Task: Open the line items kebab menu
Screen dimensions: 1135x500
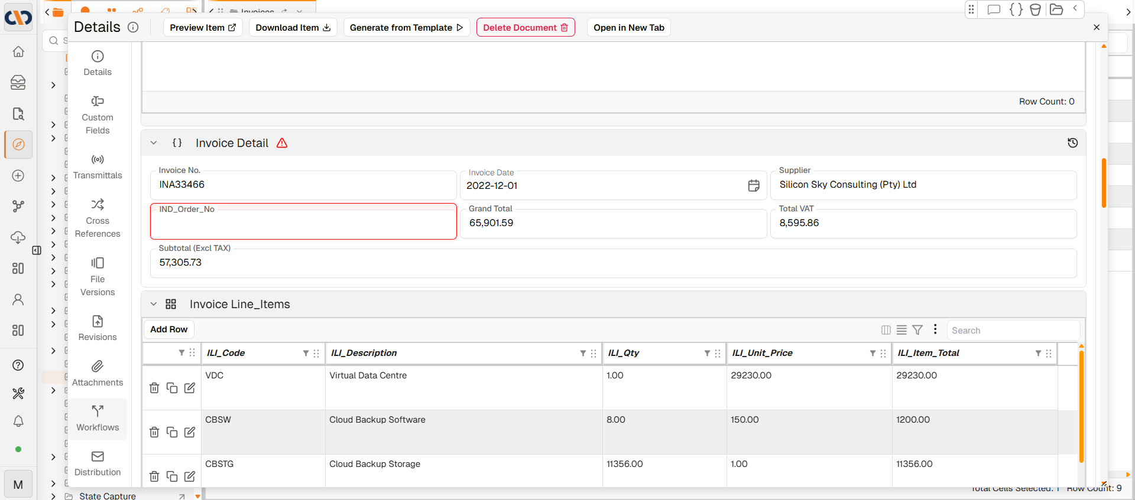Action: pyautogui.click(x=935, y=329)
